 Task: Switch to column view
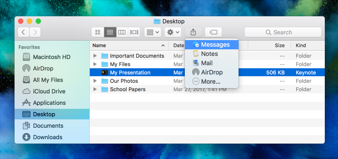click(x=122, y=32)
